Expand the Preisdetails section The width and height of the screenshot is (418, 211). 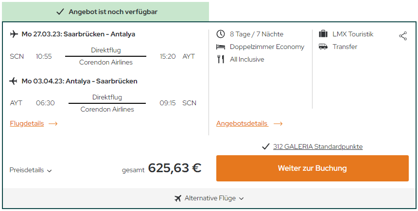click(x=31, y=170)
